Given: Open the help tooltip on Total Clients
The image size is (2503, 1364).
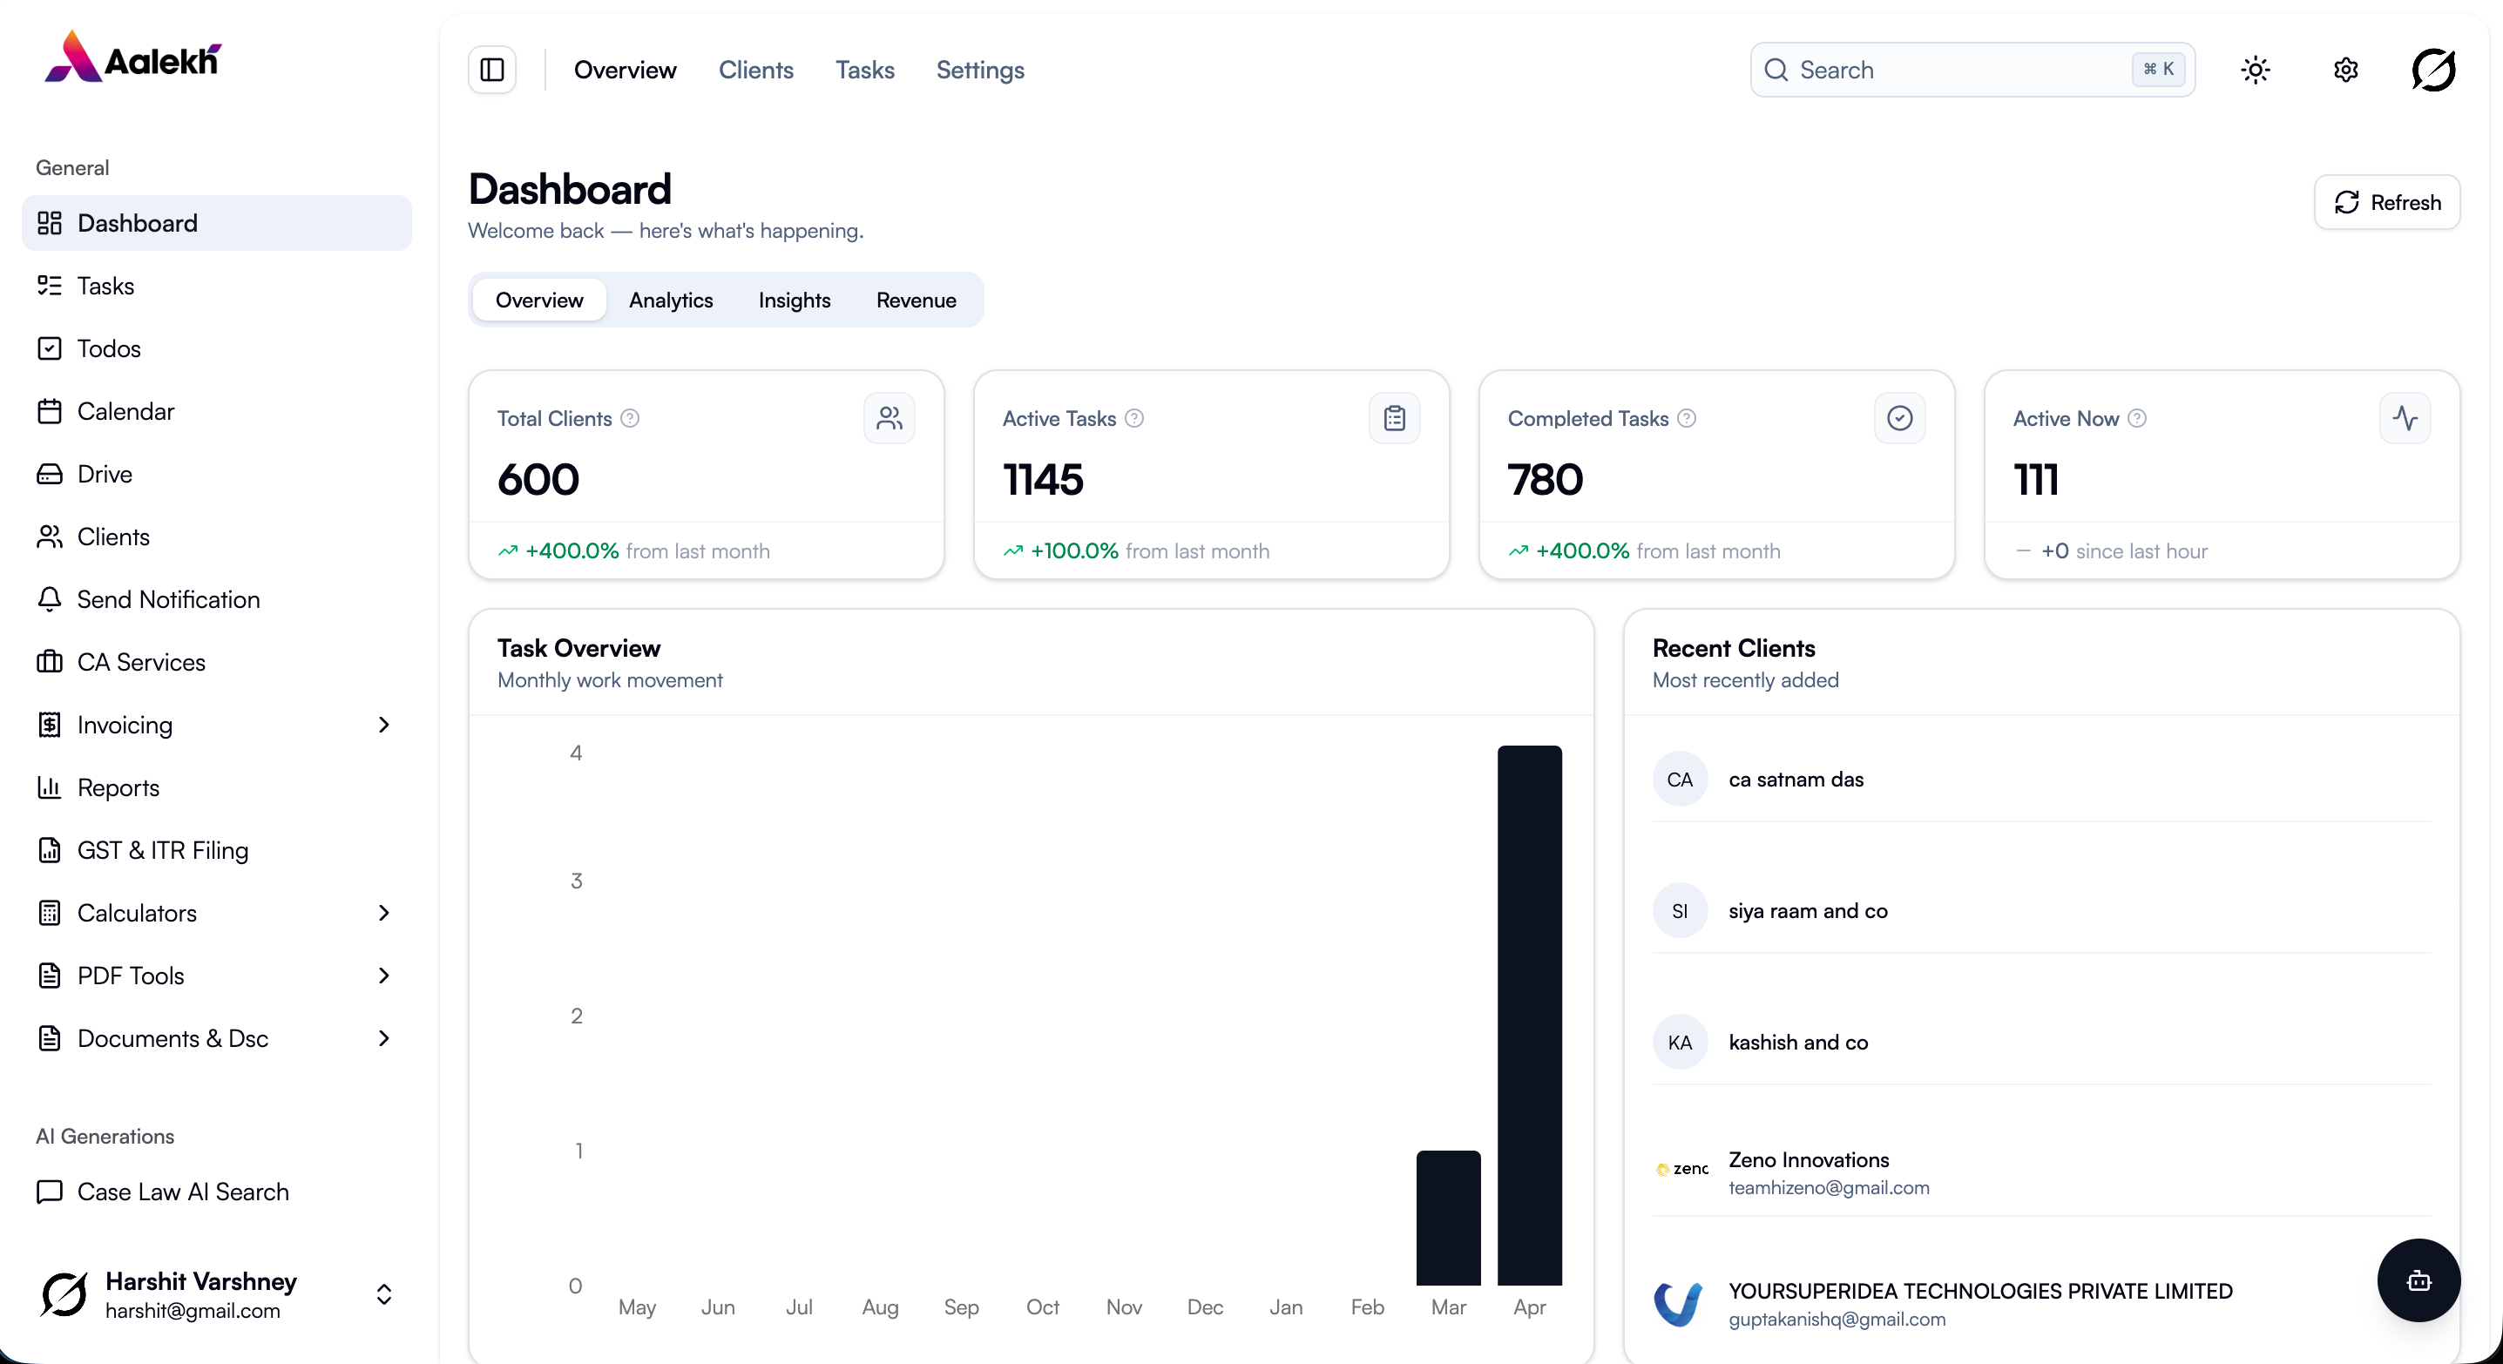Looking at the screenshot, I should click(629, 418).
